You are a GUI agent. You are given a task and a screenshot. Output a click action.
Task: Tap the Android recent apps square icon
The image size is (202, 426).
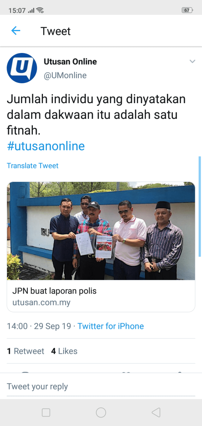tap(46, 412)
